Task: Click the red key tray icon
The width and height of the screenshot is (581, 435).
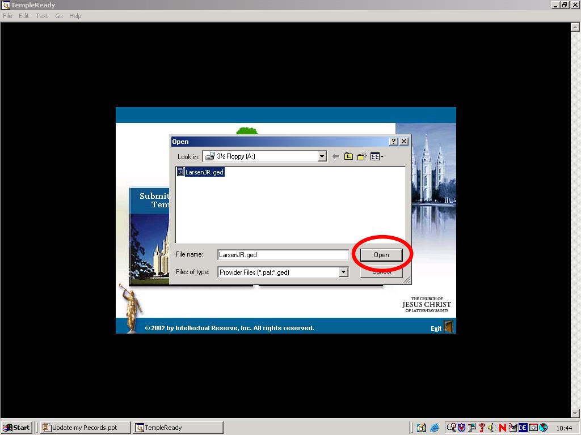Action: 482,428
